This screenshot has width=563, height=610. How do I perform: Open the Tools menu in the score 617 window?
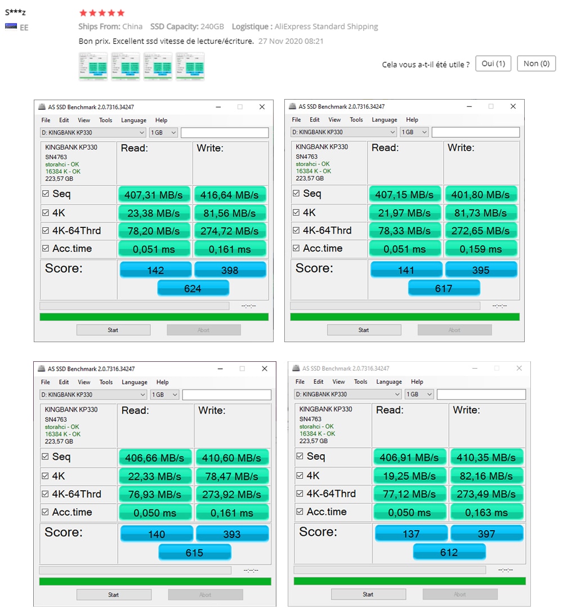356,120
